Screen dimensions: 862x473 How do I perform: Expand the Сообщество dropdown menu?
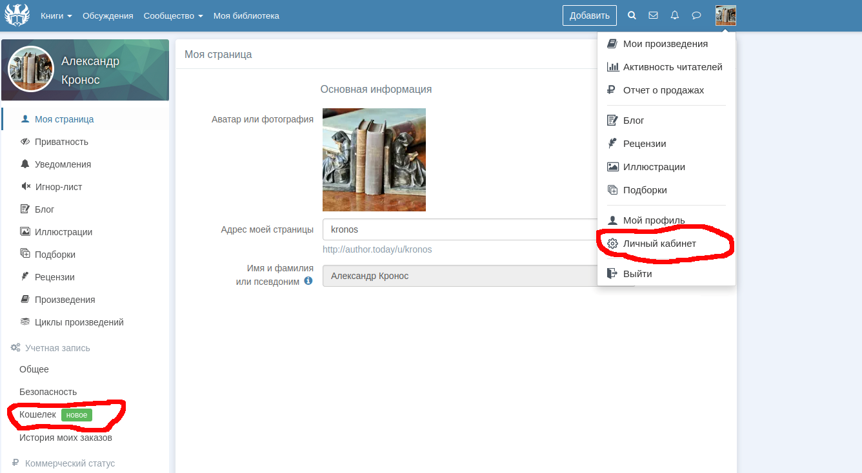point(173,15)
